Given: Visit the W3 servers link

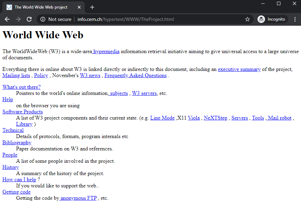Looking at the screenshot, I should point(144,93).
